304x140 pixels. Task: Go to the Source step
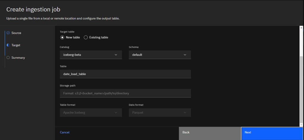point(16,33)
